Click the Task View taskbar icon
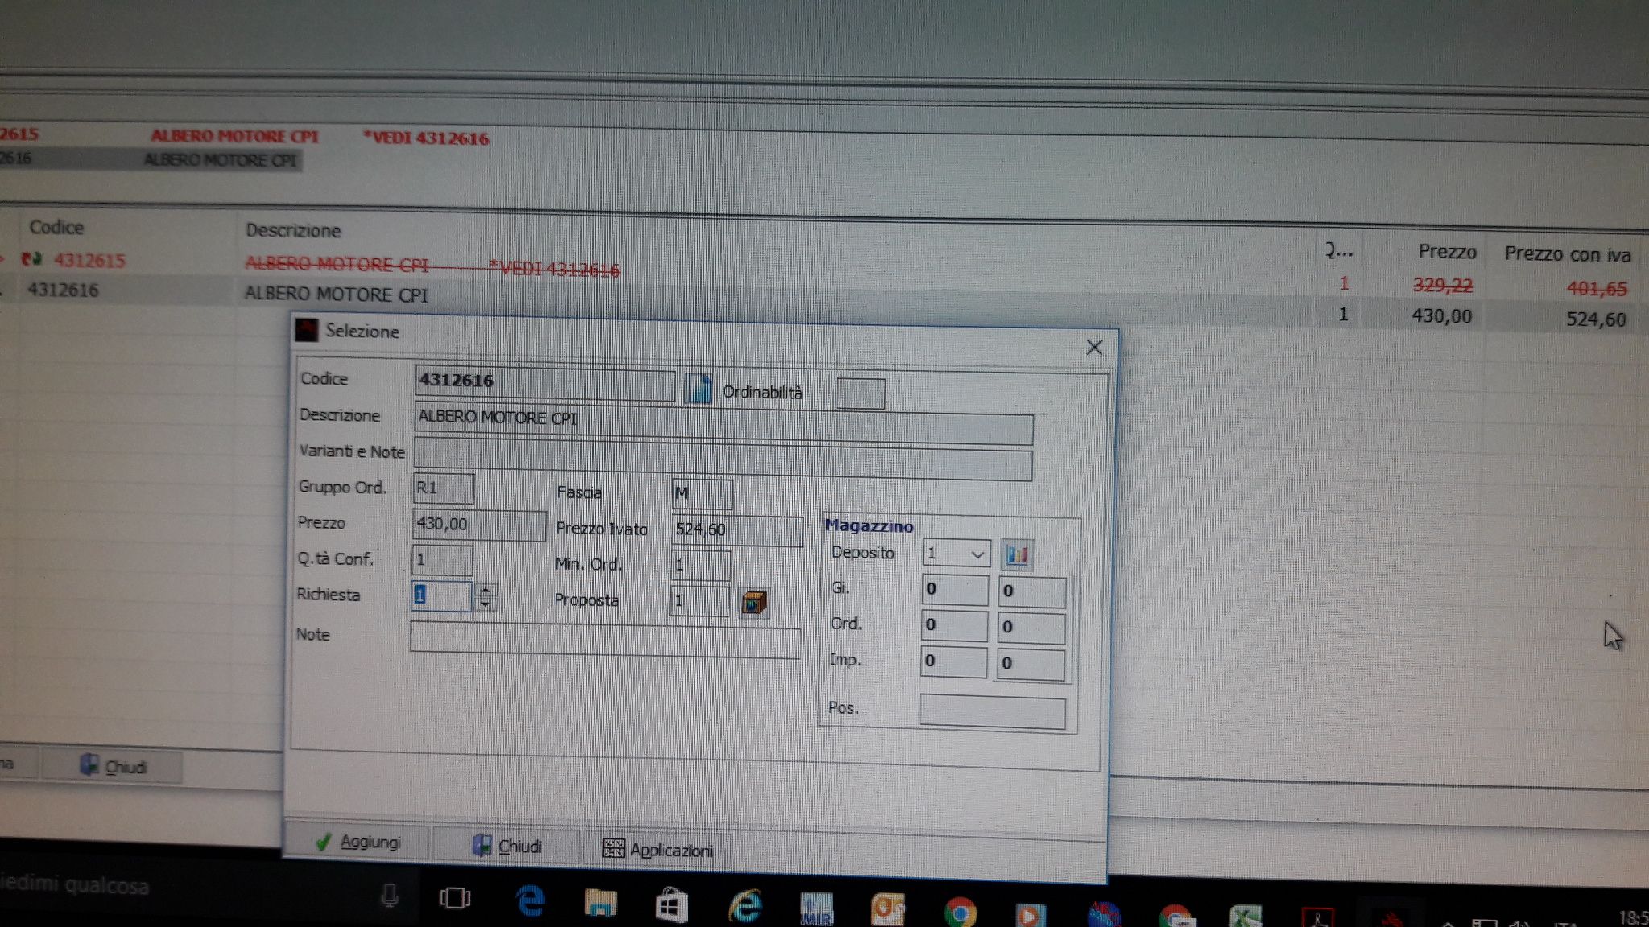 [x=455, y=898]
